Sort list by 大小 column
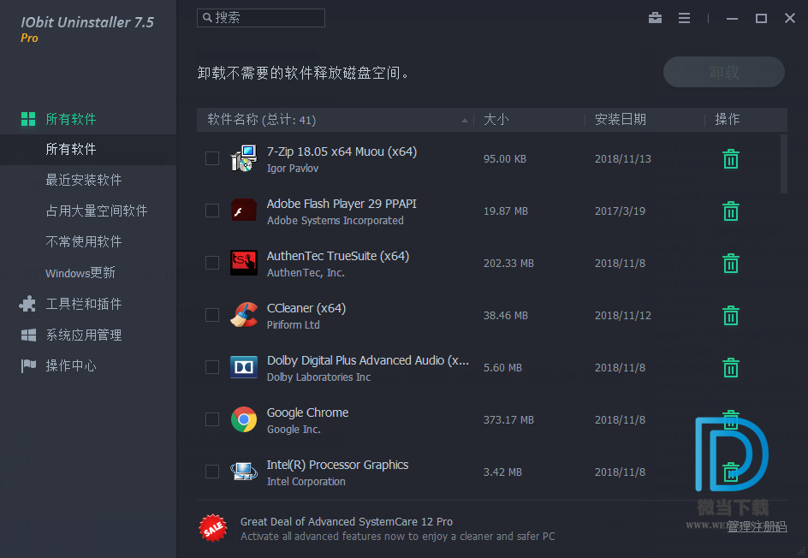The width and height of the screenshot is (808, 558). [x=496, y=120]
